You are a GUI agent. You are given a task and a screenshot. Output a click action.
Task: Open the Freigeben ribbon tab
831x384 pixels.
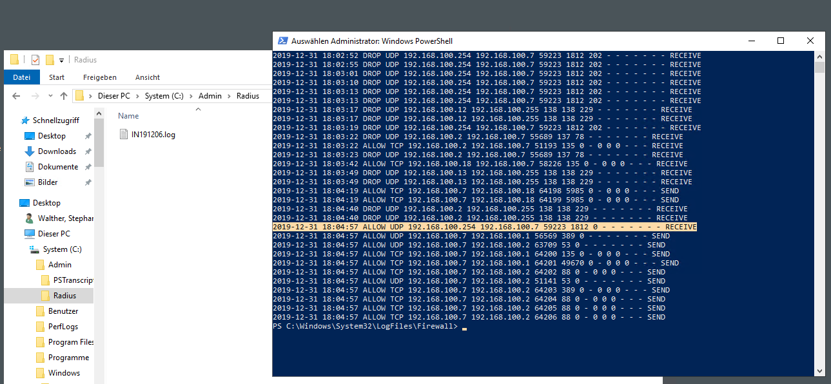coord(100,77)
